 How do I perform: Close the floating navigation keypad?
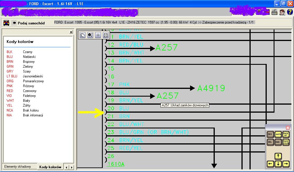tap(288, 128)
